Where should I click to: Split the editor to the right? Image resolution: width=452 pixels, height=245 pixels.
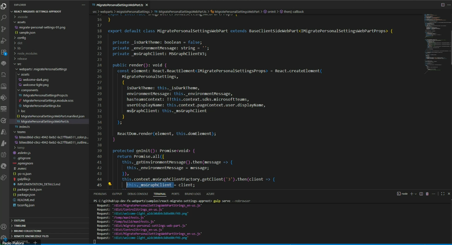(x=443, y=5)
